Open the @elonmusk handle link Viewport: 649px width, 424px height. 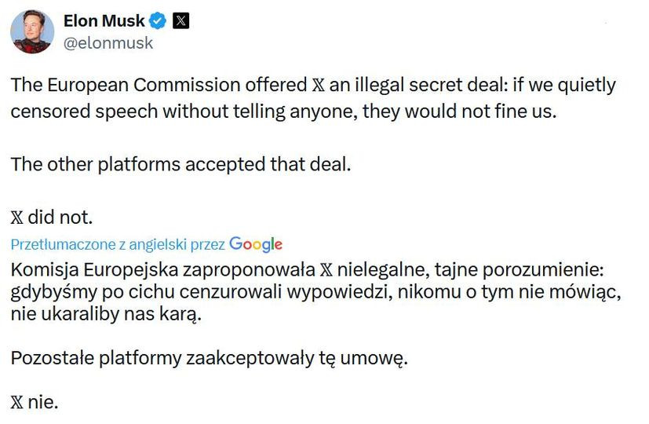pos(108,43)
